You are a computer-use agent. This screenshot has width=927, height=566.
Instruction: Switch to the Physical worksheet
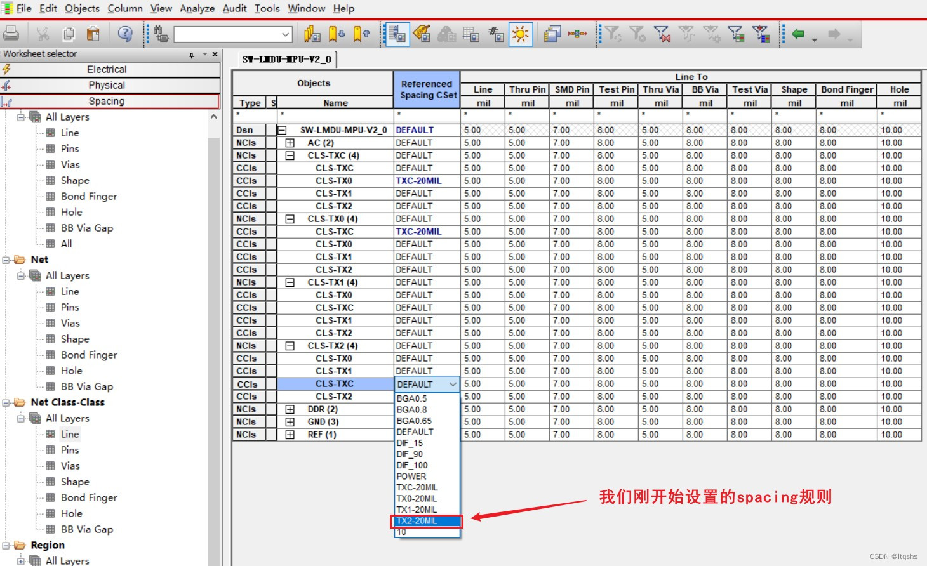[106, 84]
